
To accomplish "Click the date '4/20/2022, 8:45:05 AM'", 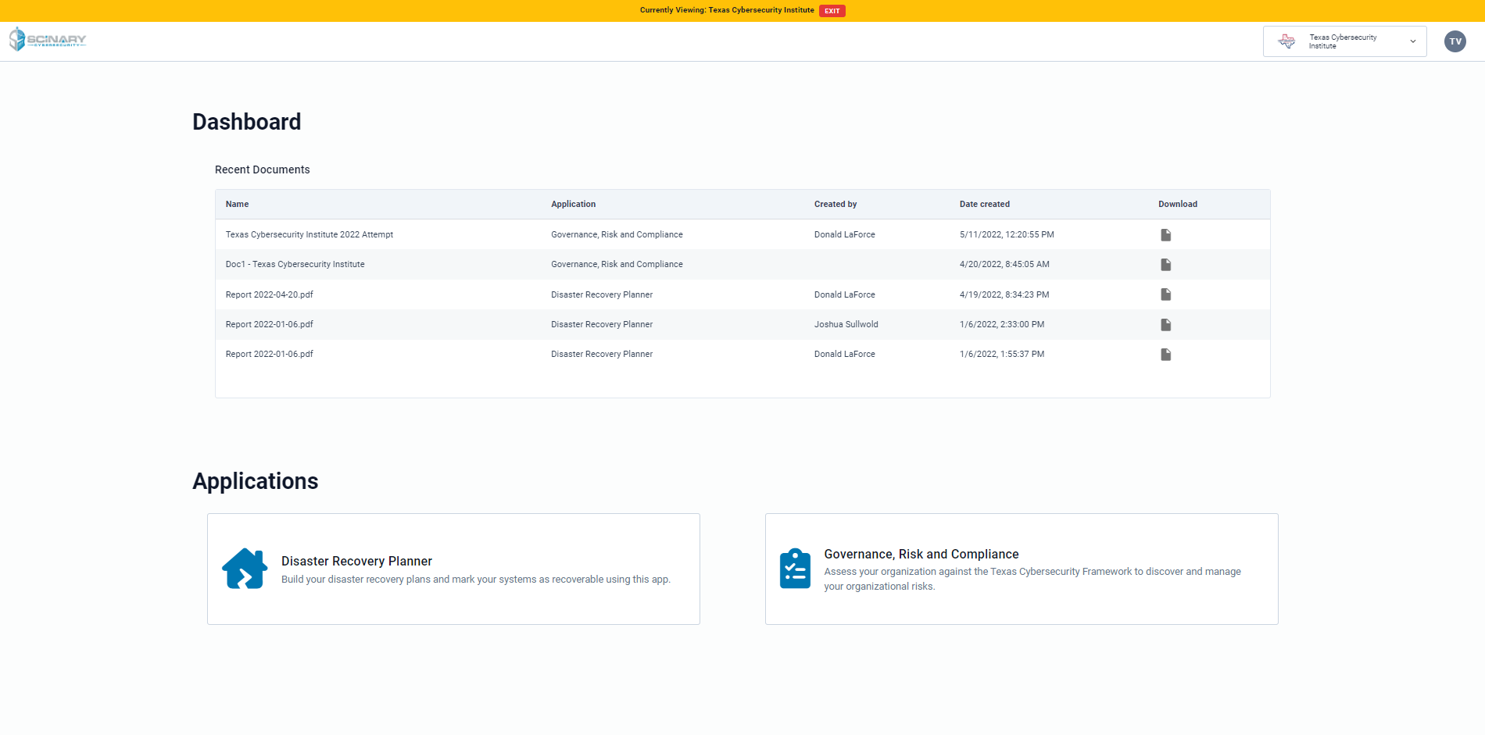I will 1004,264.
